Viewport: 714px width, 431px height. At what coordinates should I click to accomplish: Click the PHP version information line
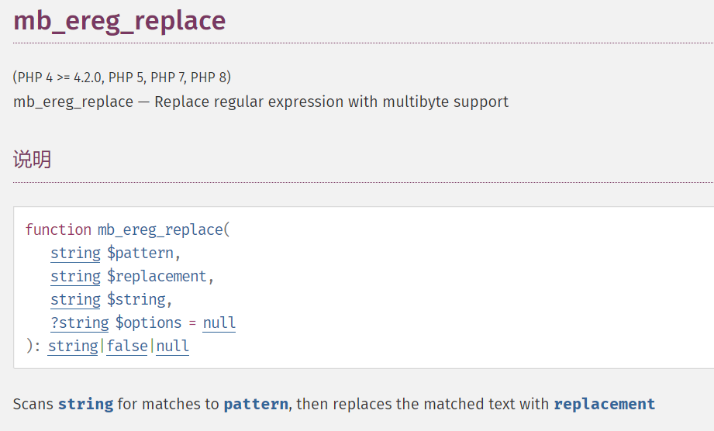(122, 78)
